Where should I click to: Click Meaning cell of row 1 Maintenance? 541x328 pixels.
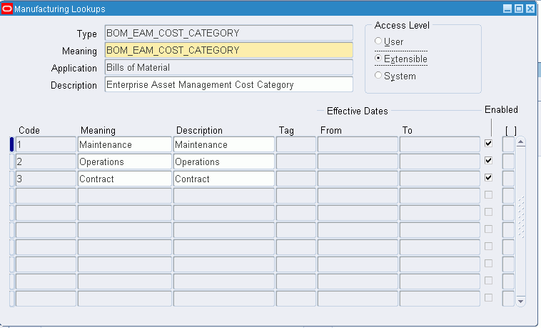125,144
